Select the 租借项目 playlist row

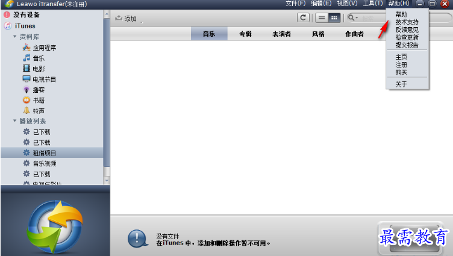[52, 152]
